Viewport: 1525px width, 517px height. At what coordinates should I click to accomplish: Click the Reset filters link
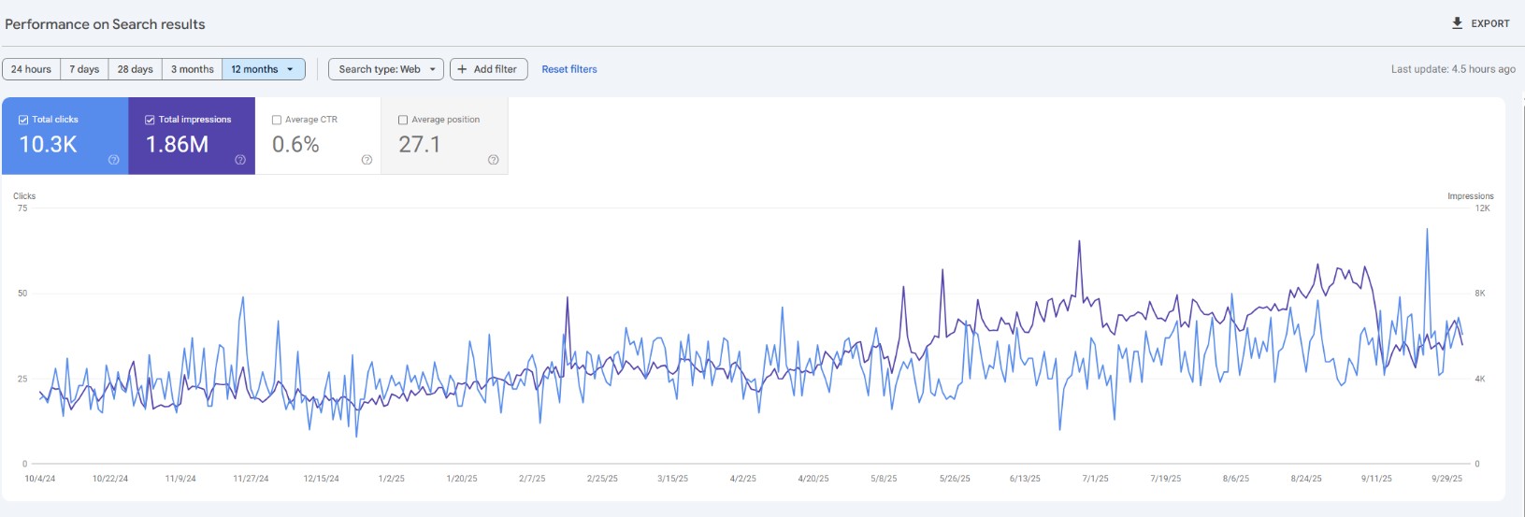tap(568, 69)
